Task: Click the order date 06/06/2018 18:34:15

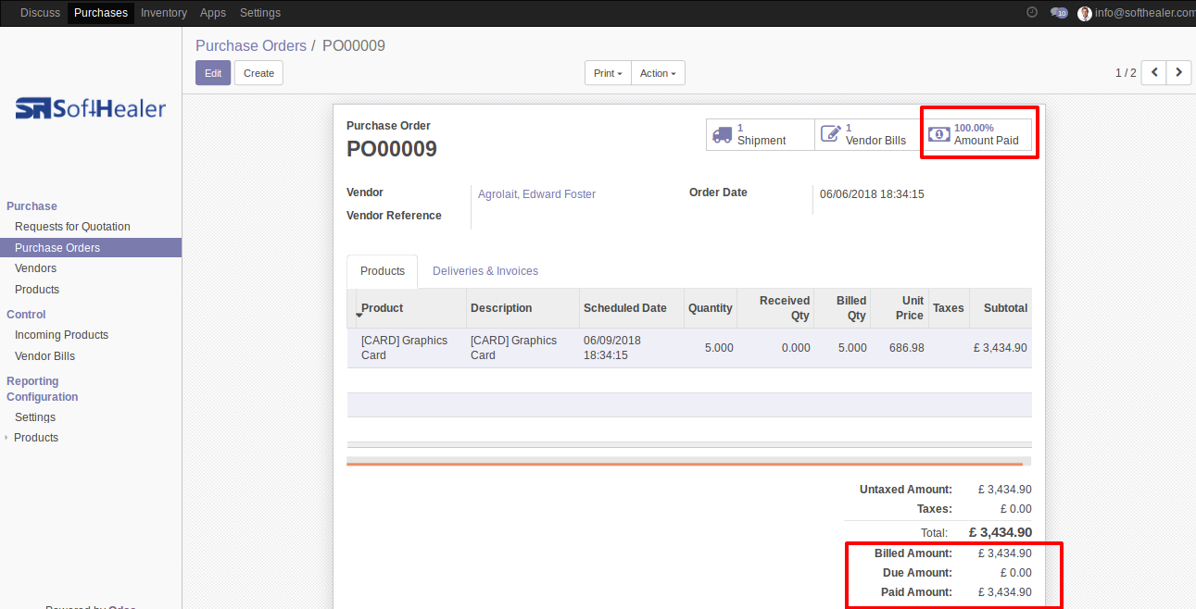Action: 872,194
